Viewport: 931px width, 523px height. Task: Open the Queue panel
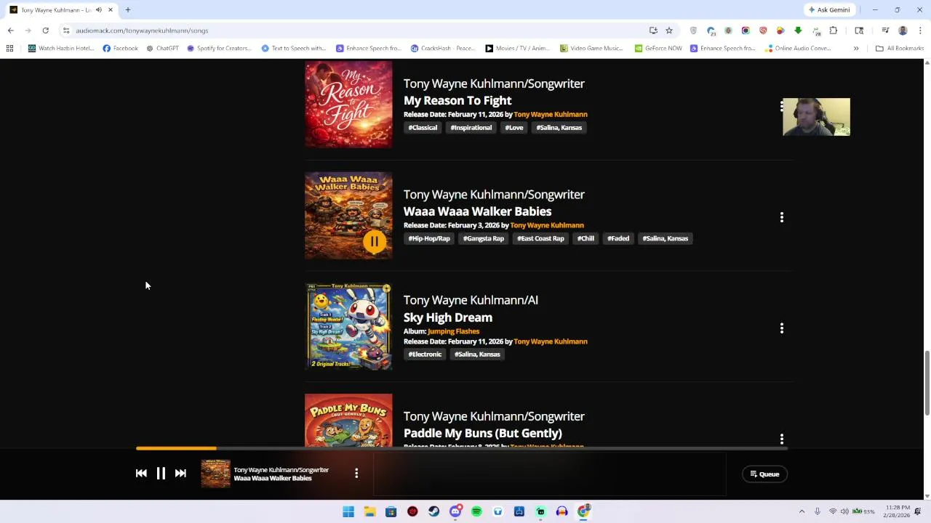[x=764, y=474]
